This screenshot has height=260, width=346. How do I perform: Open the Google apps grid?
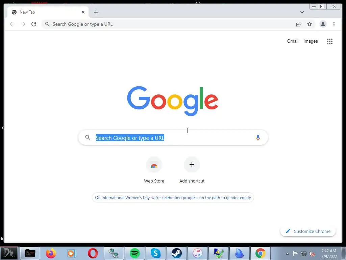click(x=330, y=41)
